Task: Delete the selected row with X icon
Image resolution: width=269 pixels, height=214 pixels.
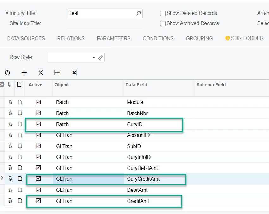Action: (41, 73)
